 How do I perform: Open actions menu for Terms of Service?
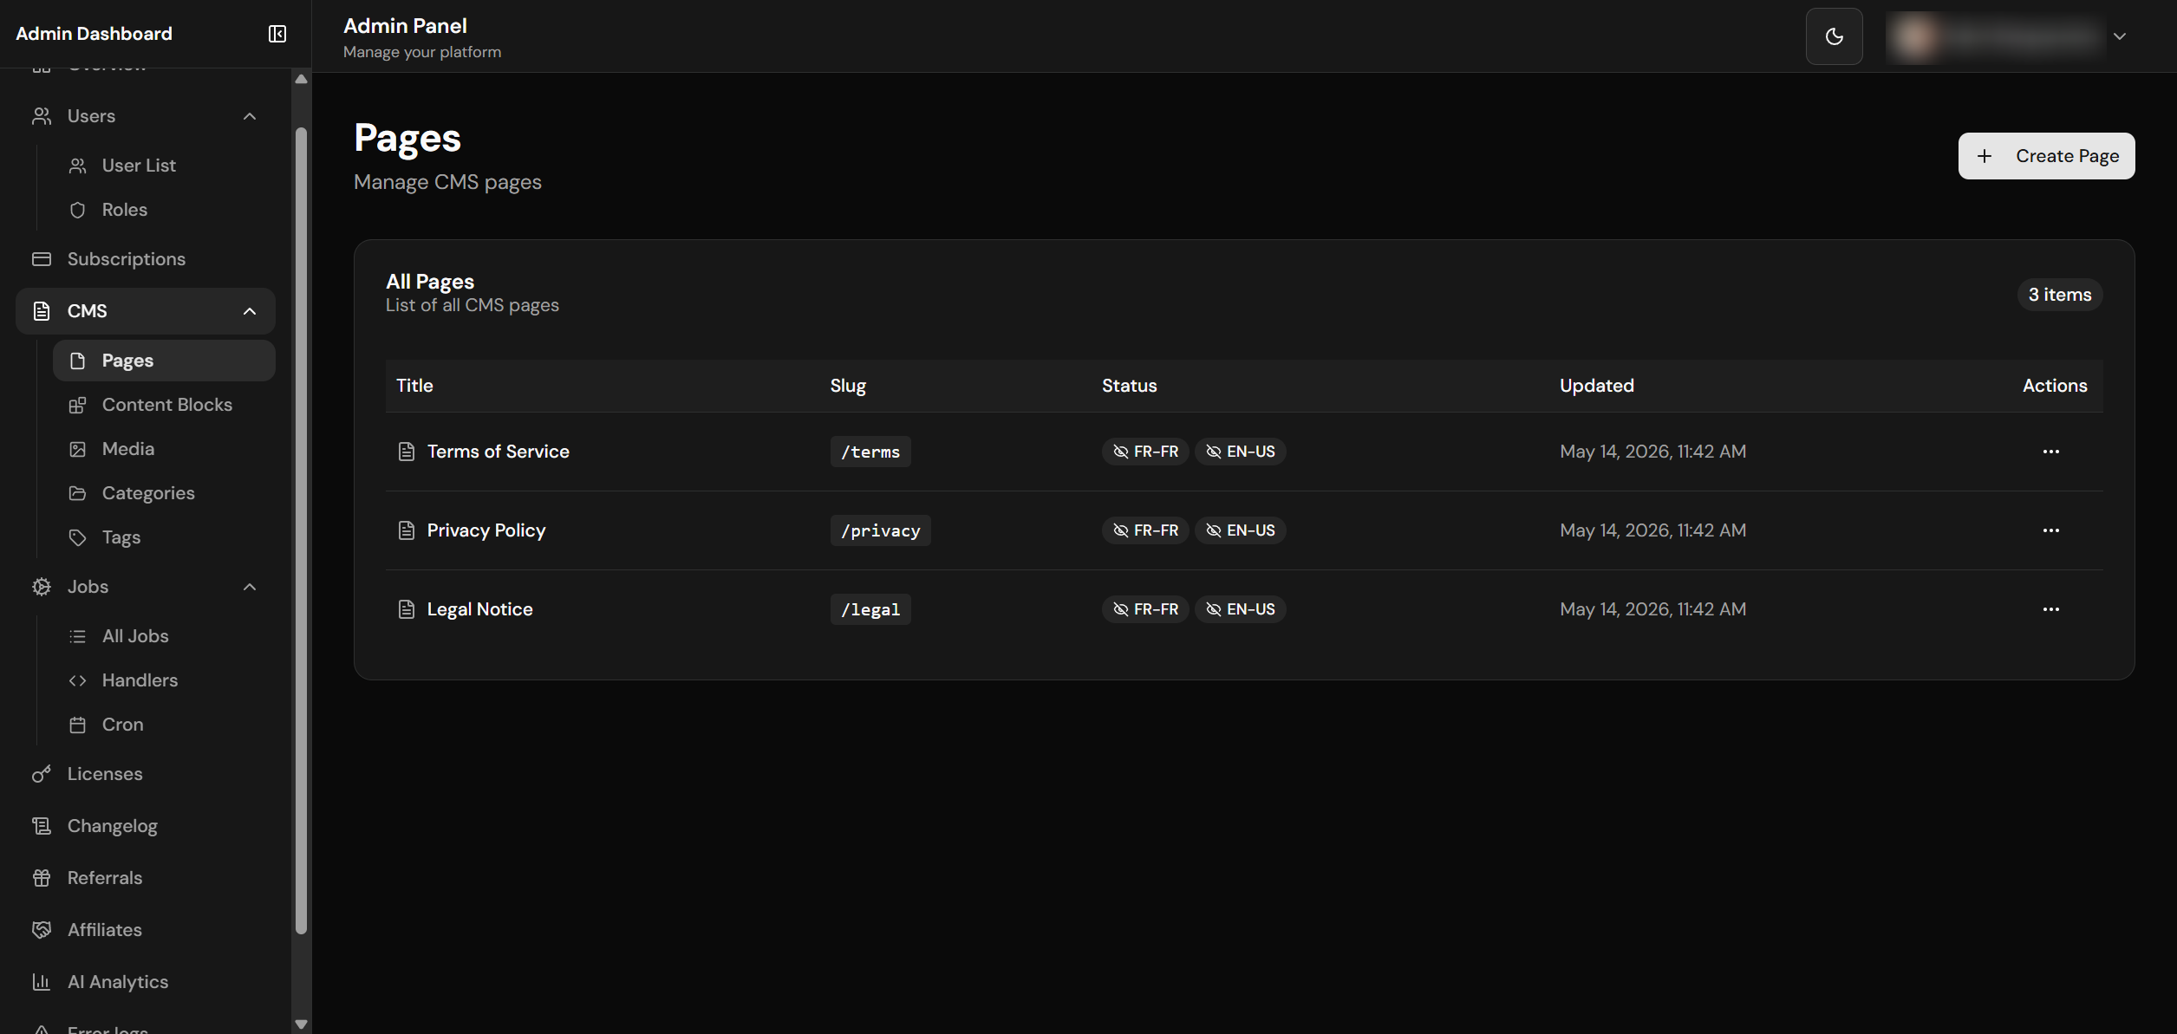2050,452
